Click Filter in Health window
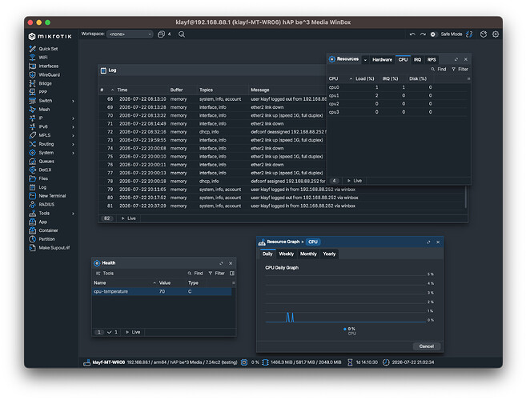The width and height of the screenshot is (526, 400). [x=216, y=274]
